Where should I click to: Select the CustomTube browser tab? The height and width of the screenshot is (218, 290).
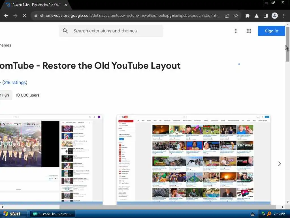(x=36, y=5)
